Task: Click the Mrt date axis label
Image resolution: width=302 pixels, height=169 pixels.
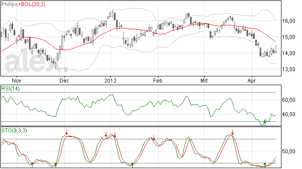Action: (204, 80)
